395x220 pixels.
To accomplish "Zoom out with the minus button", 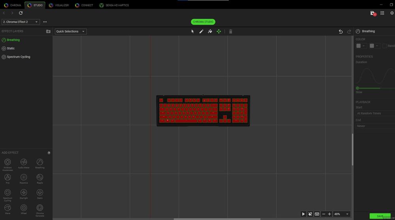I will click(x=324, y=214).
